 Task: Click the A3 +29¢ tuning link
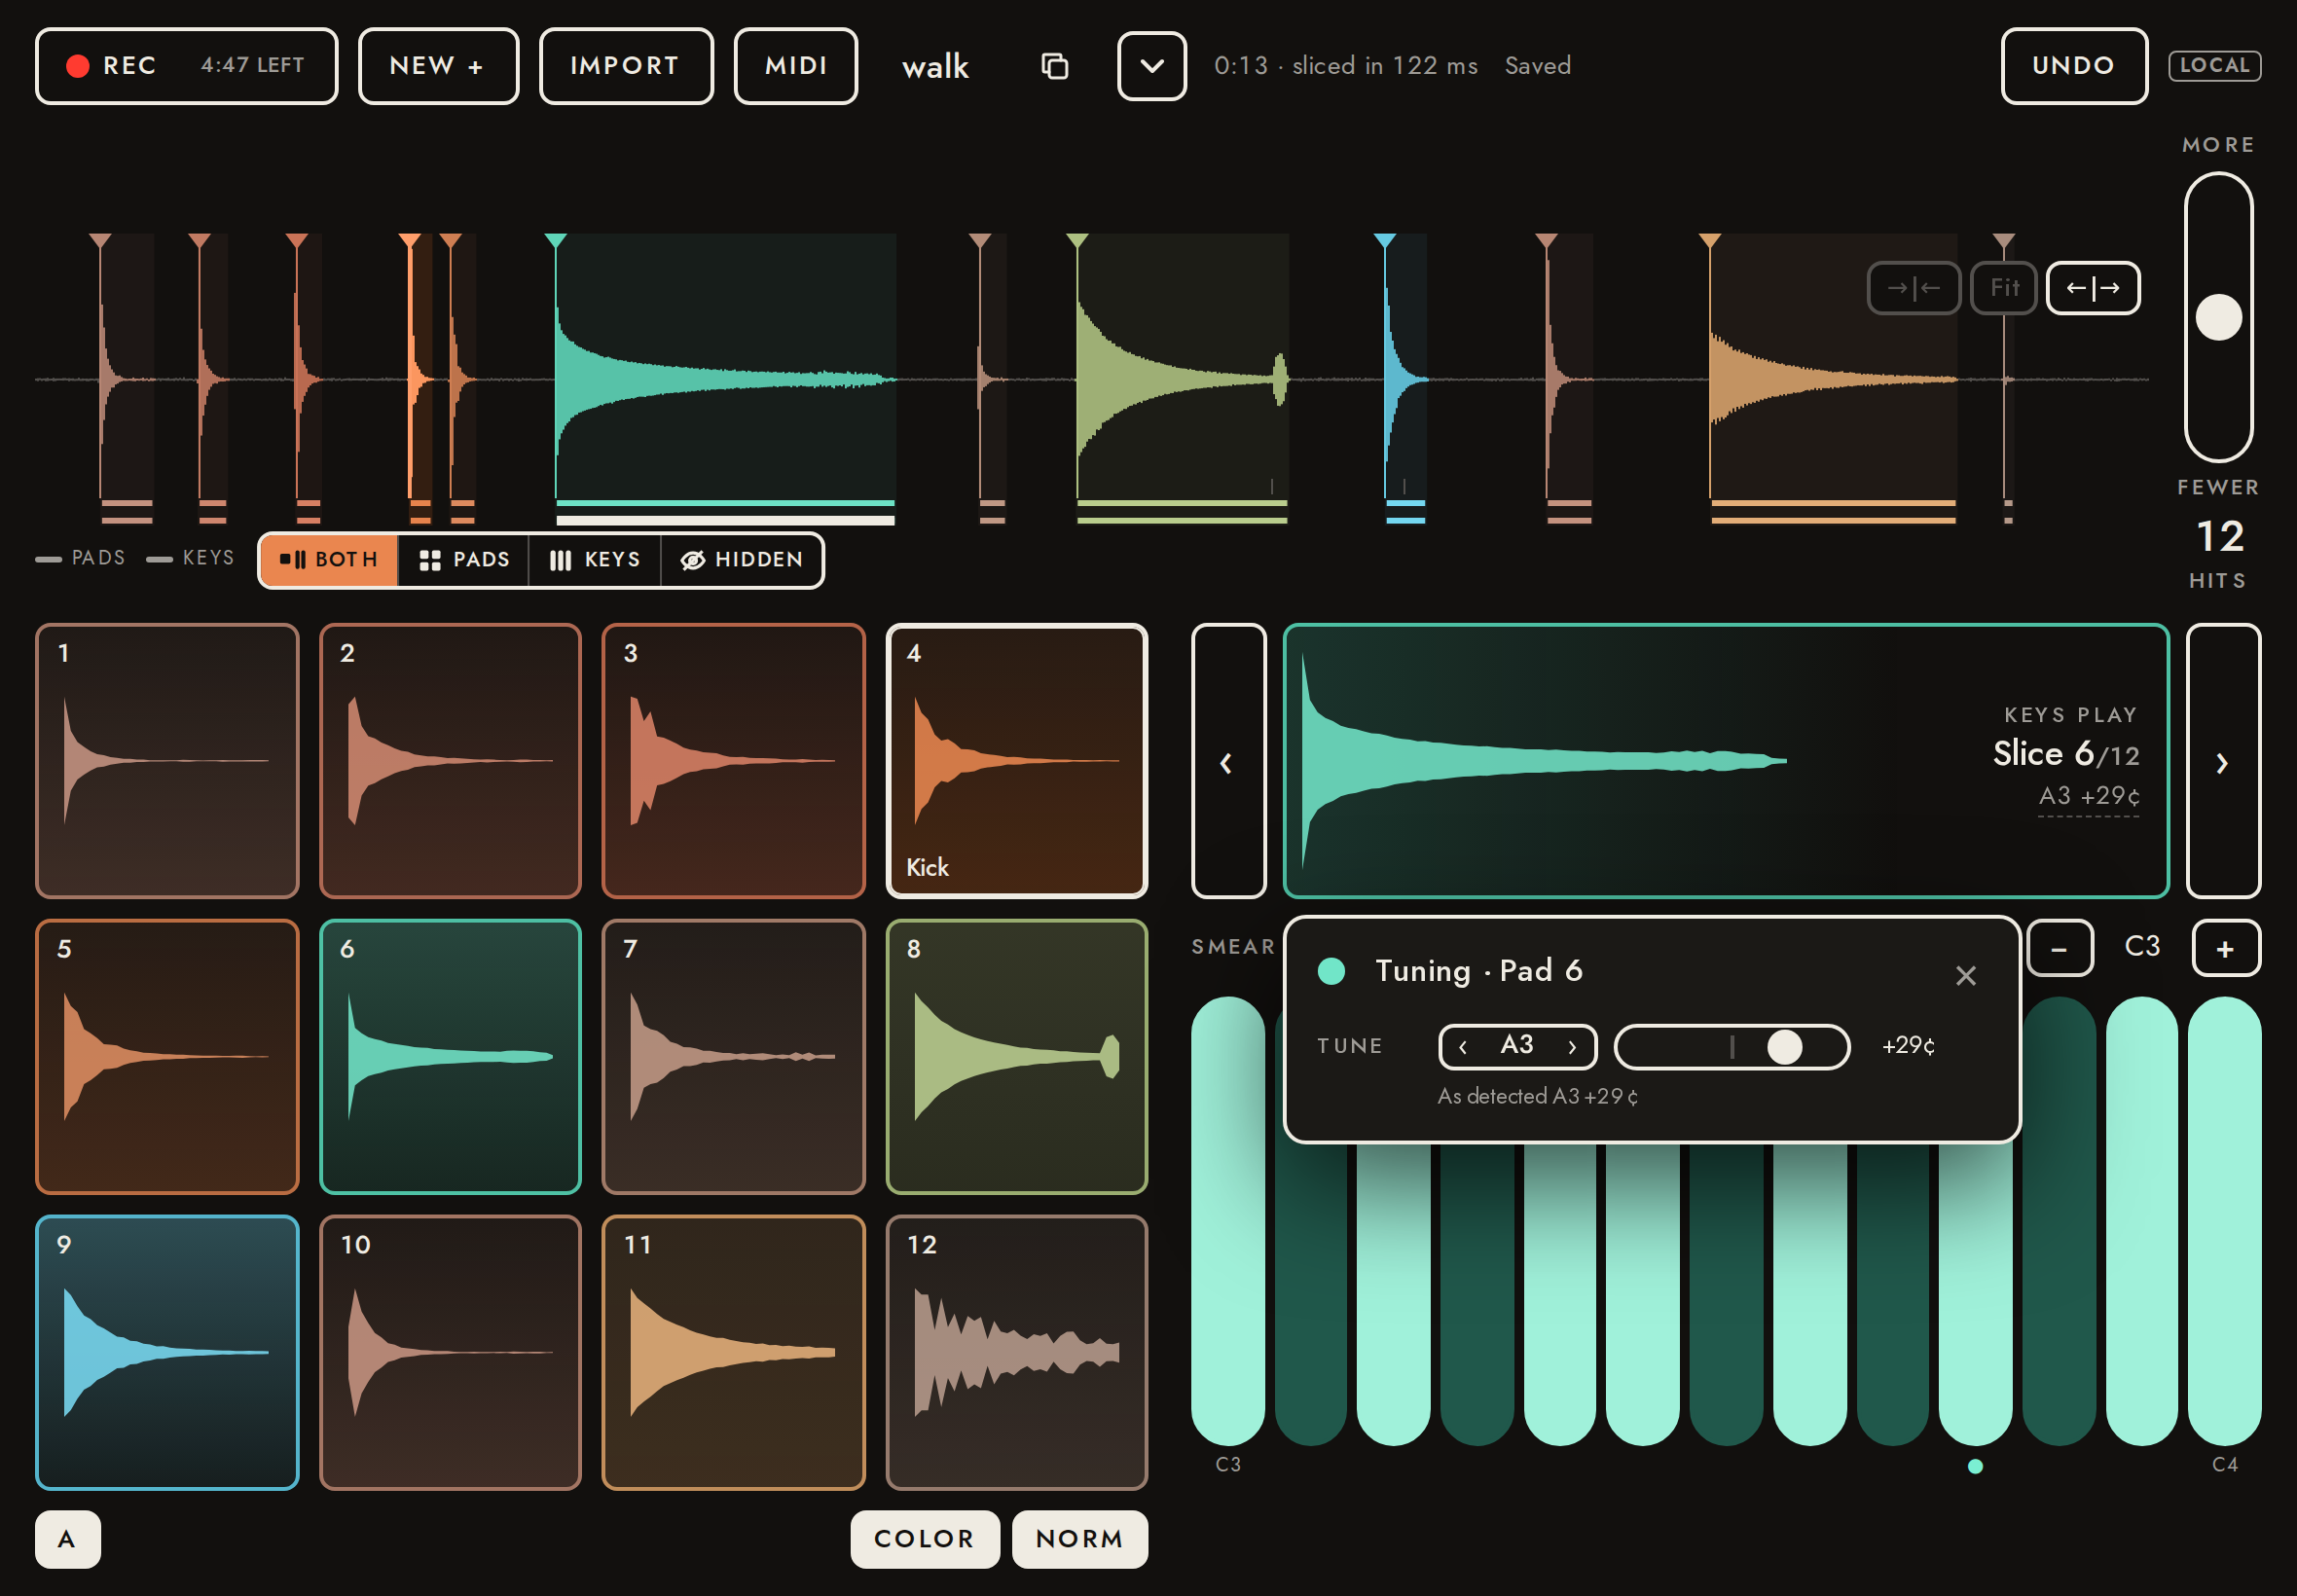click(2088, 796)
